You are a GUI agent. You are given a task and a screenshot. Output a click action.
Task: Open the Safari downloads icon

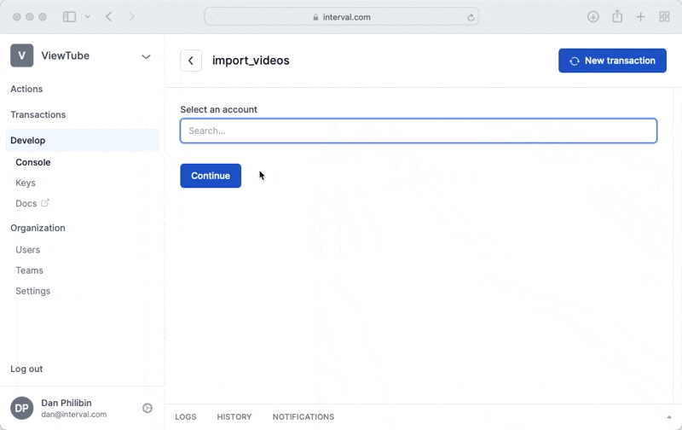(x=592, y=17)
